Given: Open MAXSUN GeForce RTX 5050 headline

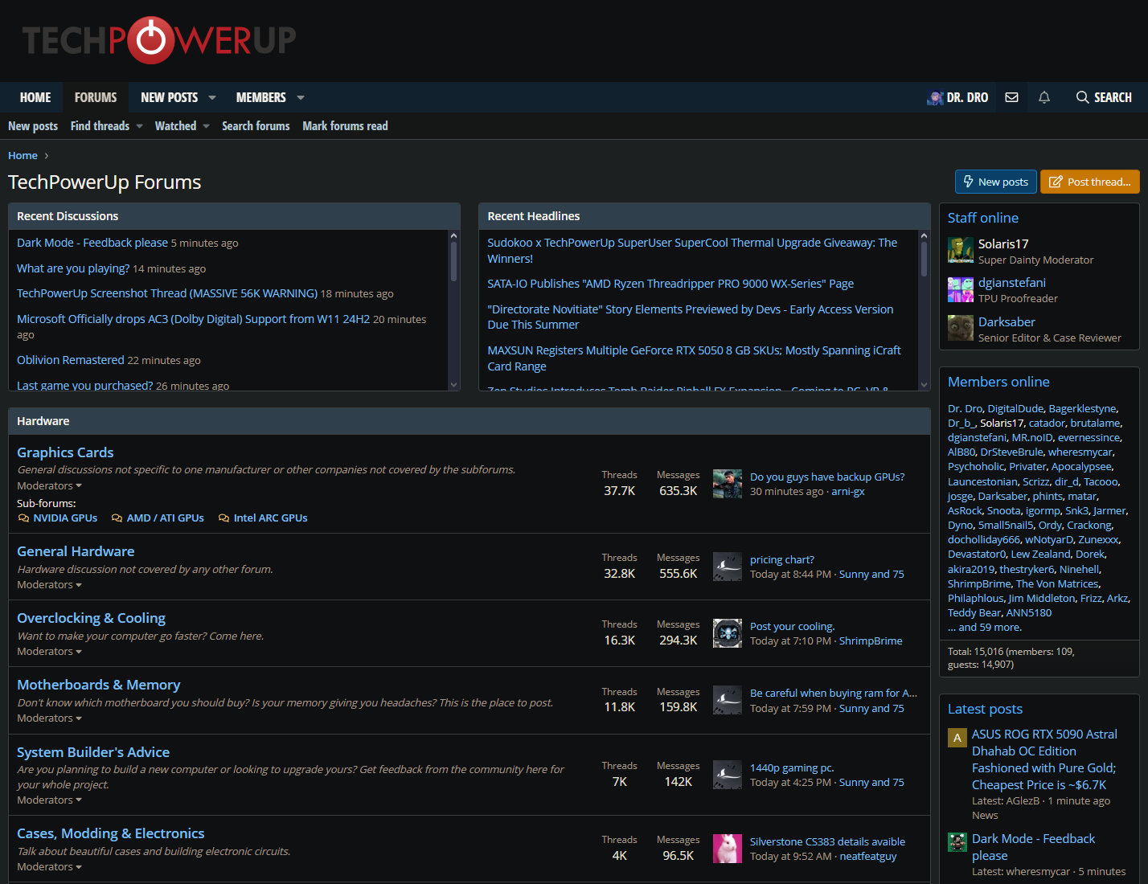Looking at the screenshot, I should [x=694, y=358].
